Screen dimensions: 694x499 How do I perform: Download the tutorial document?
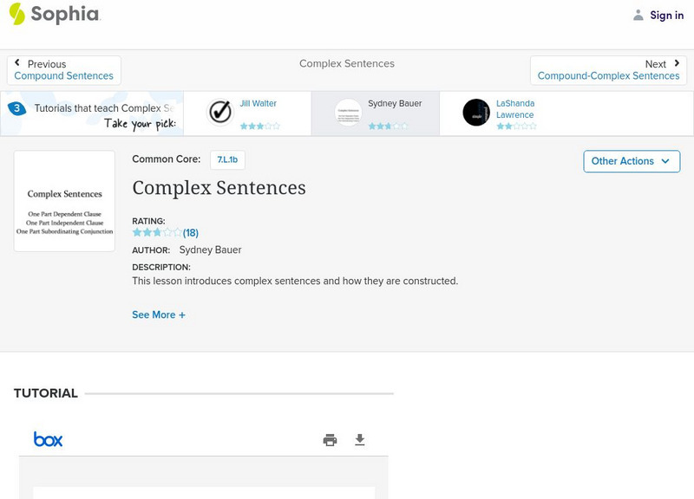[360, 440]
